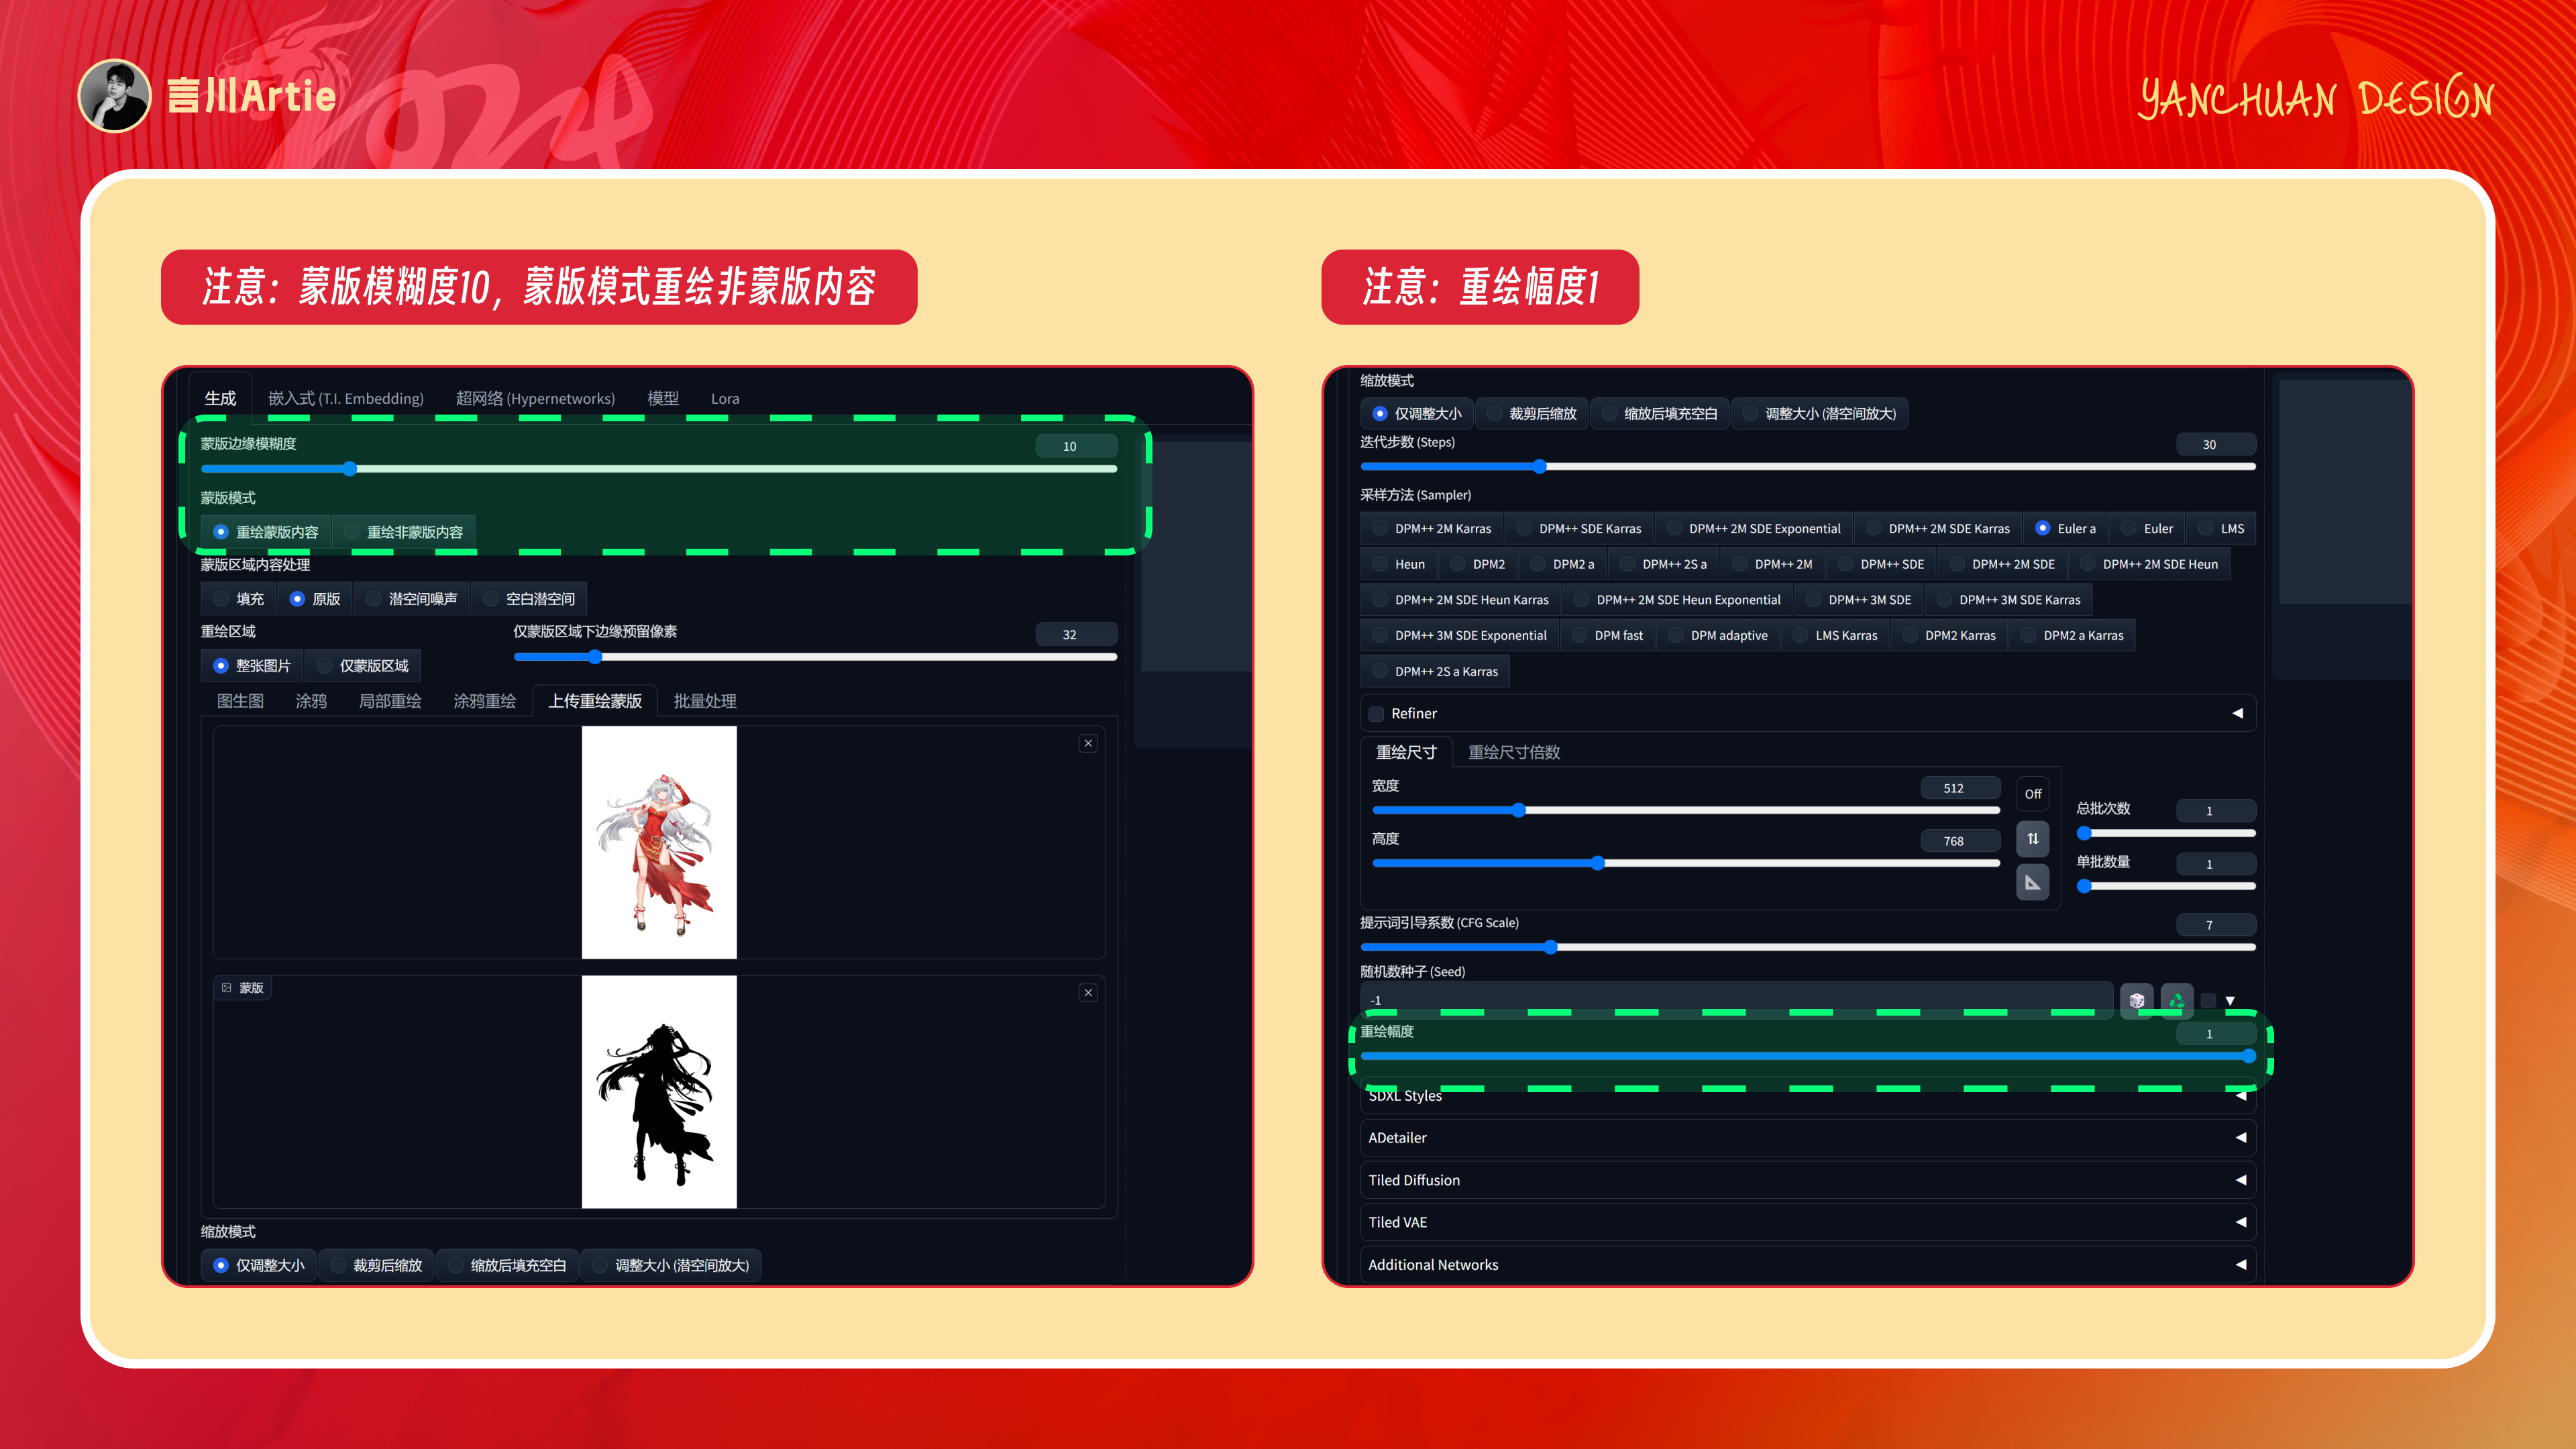Open the Lora tab

[724, 398]
